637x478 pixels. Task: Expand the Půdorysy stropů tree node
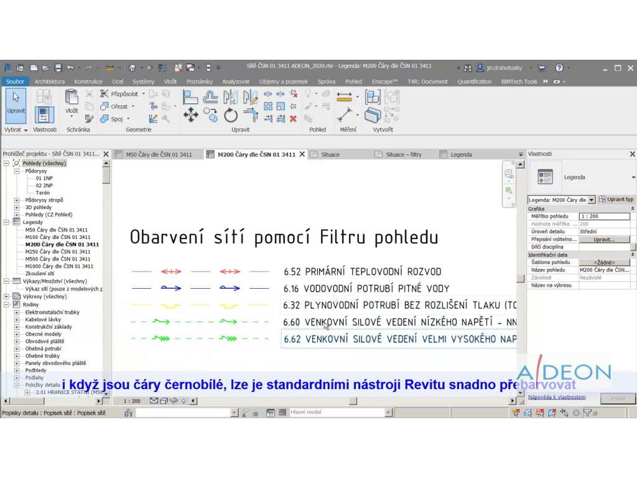click(17, 200)
